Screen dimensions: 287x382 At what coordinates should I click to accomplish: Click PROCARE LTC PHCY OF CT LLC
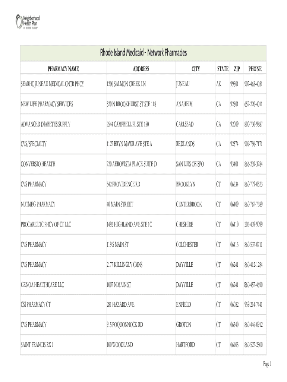pyautogui.click(x=45, y=225)
